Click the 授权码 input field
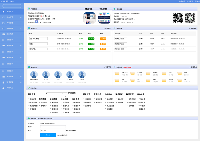 click(x=53, y=127)
